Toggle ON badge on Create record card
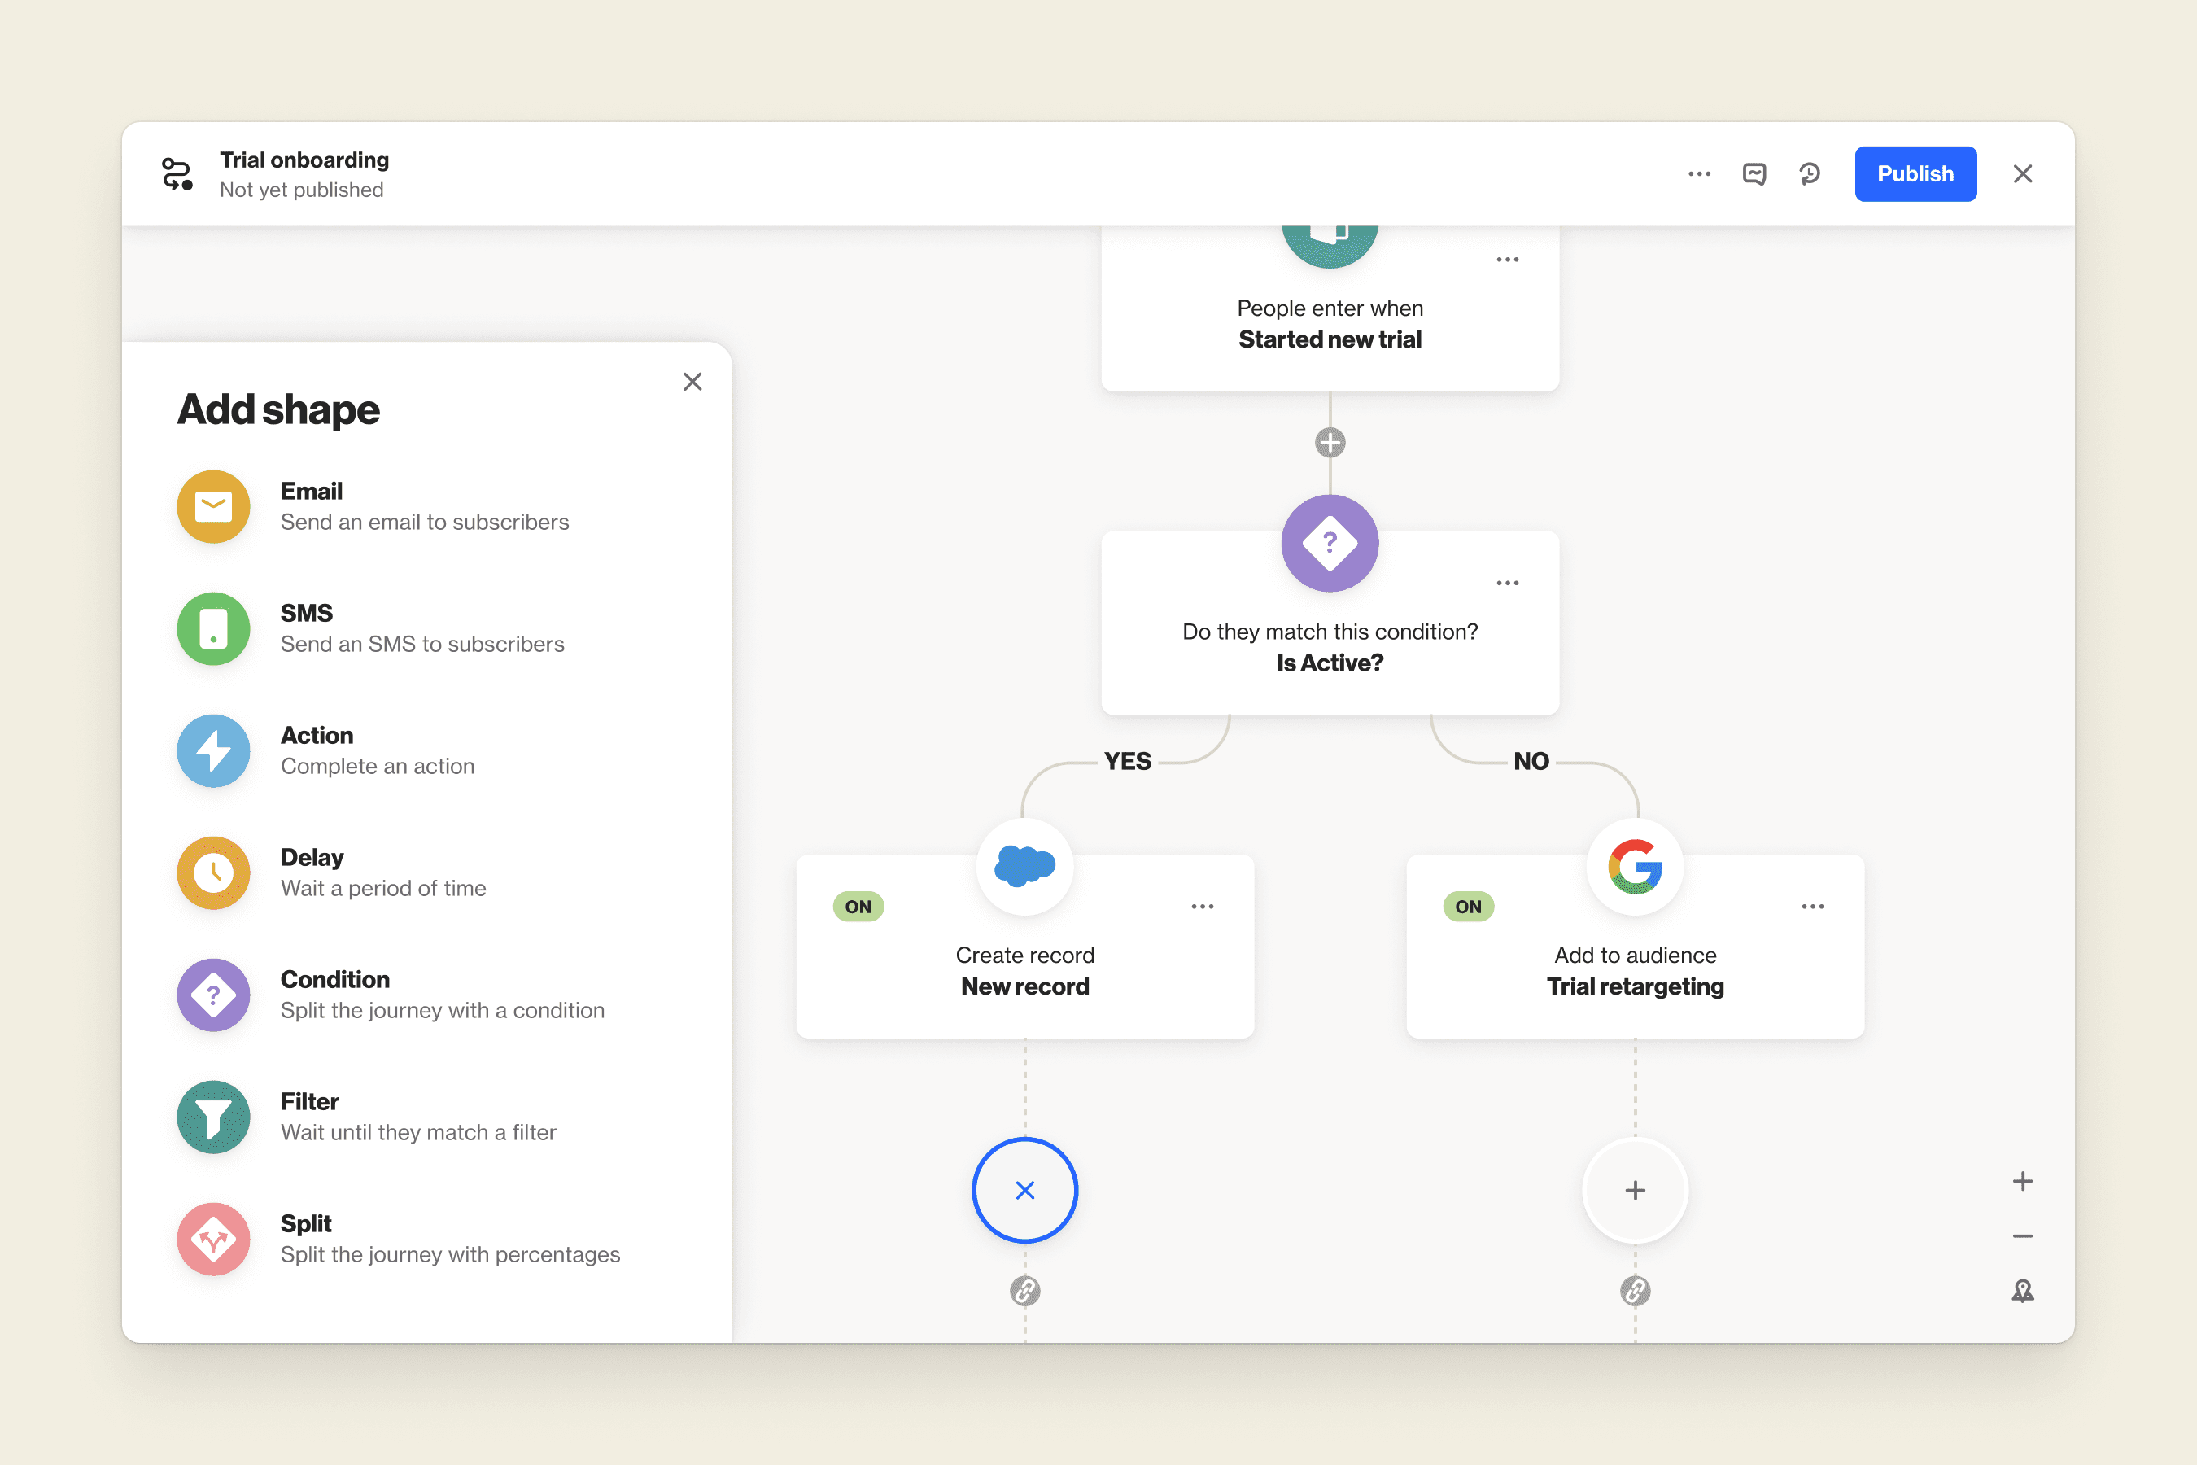 [858, 907]
